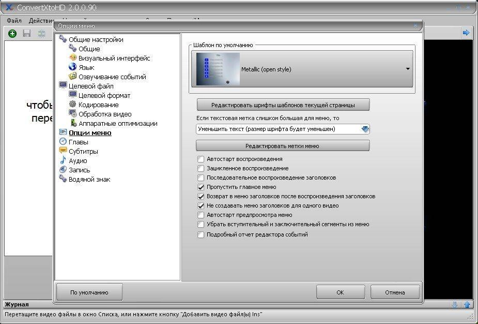The image size is (478, 324).
Task: Open the Водяной знак section
Action: tap(89, 179)
